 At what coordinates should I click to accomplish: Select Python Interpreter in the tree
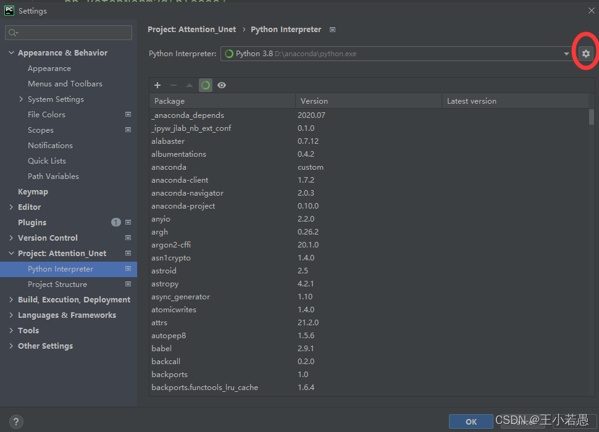pyautogui.click(x=69, y=269)
